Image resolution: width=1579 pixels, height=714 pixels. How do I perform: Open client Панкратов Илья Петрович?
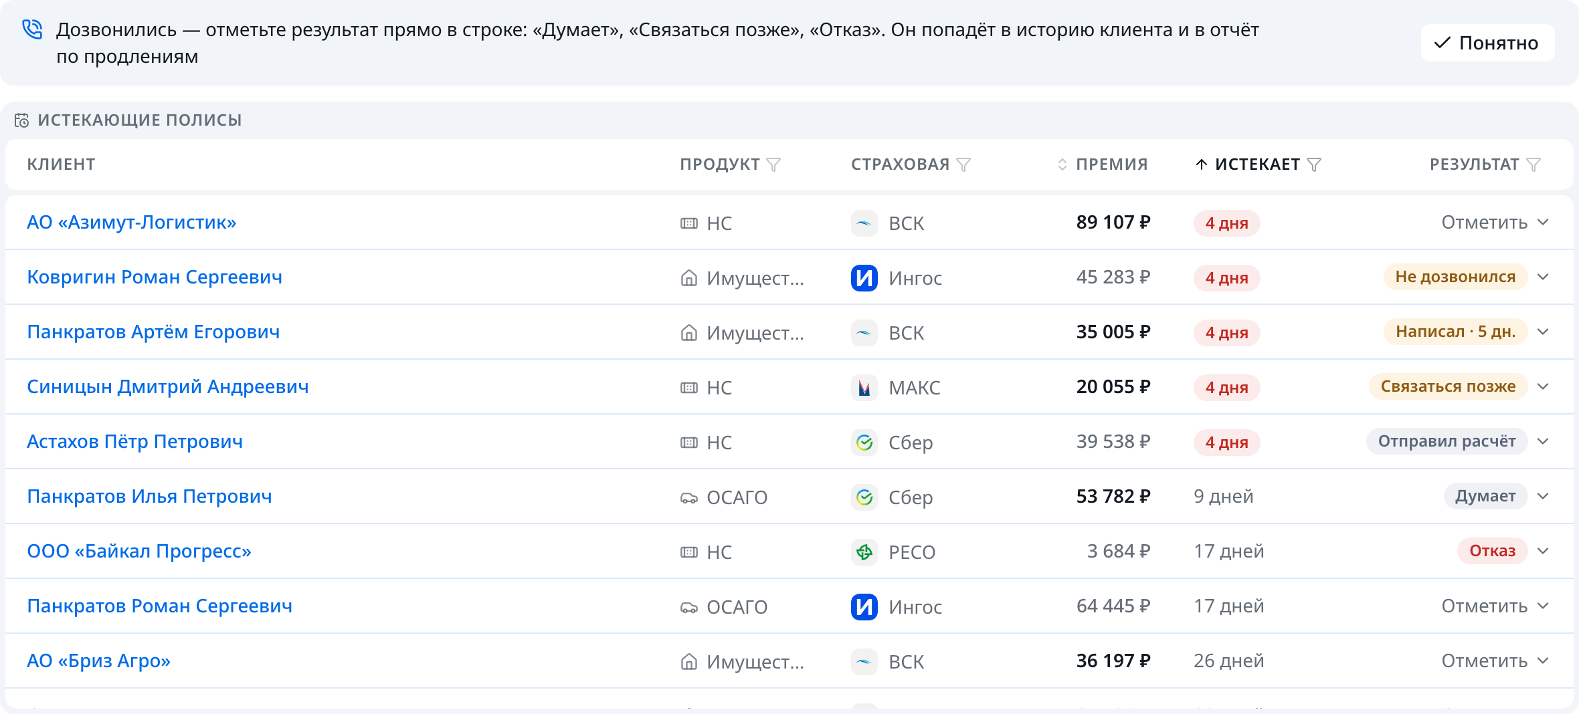coord(149,497)
